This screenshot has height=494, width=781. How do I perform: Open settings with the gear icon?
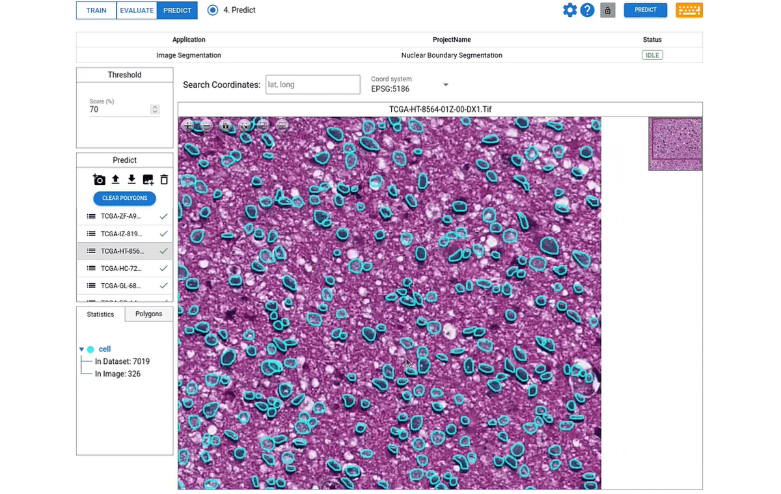pyautogui.click(x=569, y=10)
